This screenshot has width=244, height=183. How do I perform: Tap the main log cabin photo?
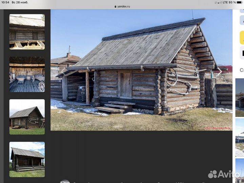coord(141,70)
